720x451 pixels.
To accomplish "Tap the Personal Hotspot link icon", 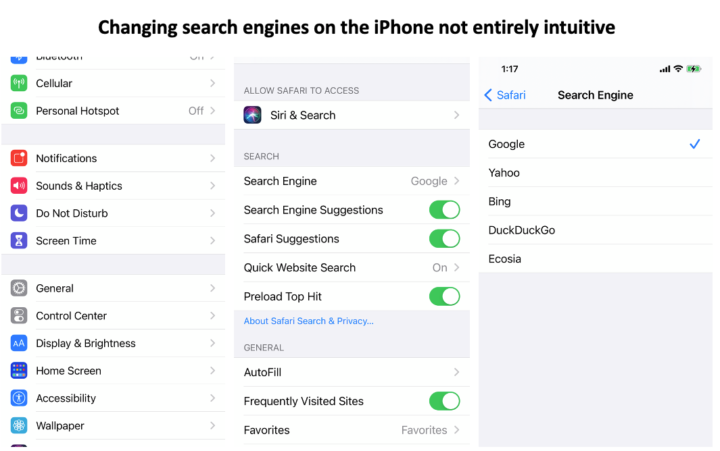I will click(x=19, y=111).
